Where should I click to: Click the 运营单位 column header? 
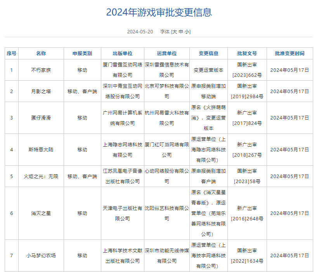click(167, 54)
